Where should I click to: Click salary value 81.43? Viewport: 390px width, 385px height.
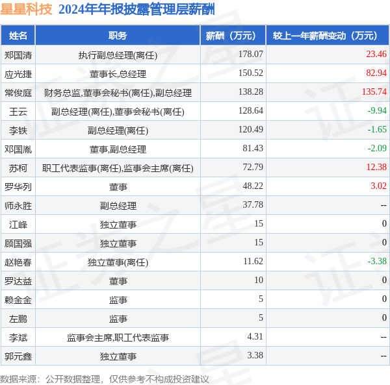(253, 148)
